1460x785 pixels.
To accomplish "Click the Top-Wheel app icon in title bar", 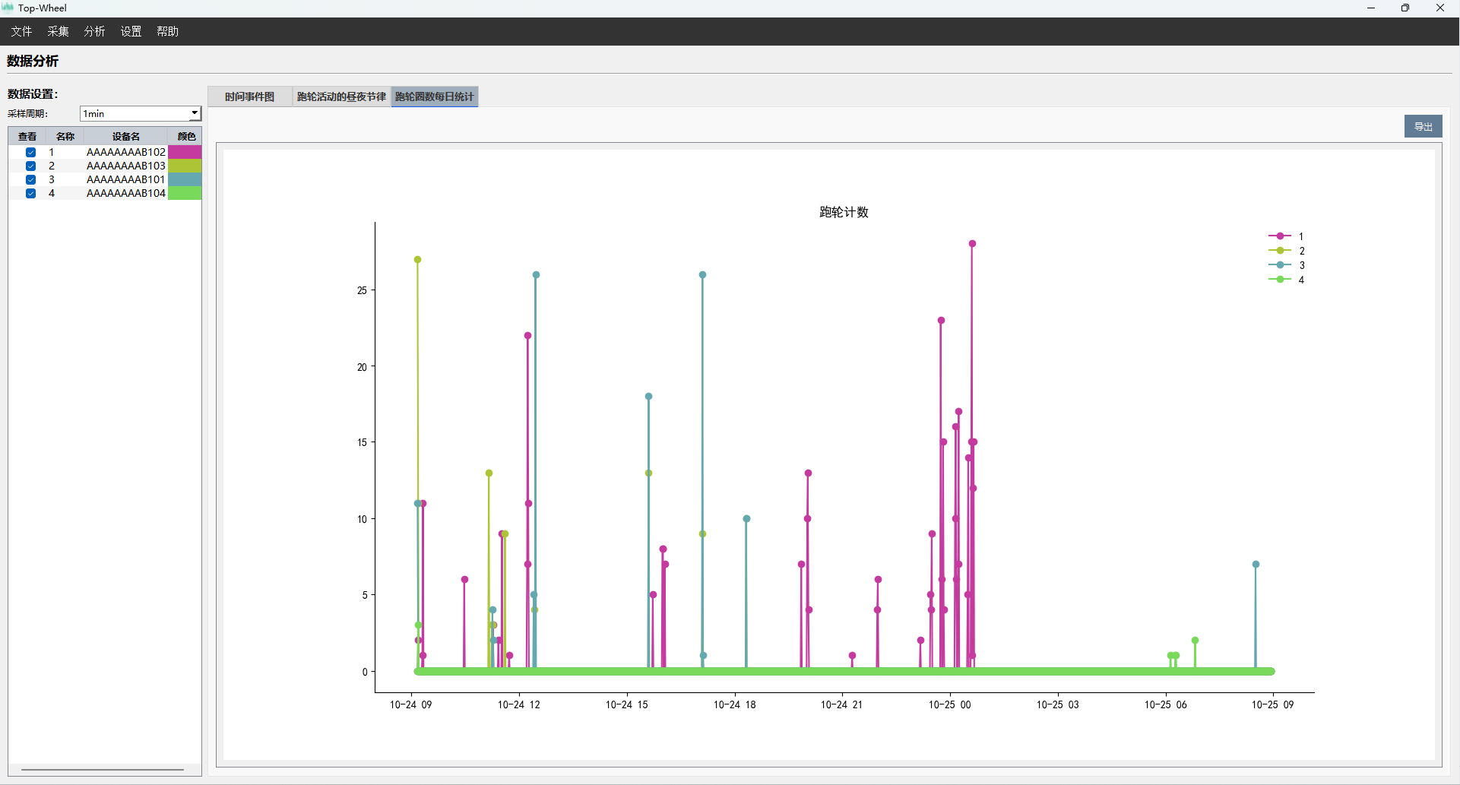I will (8, 8).
